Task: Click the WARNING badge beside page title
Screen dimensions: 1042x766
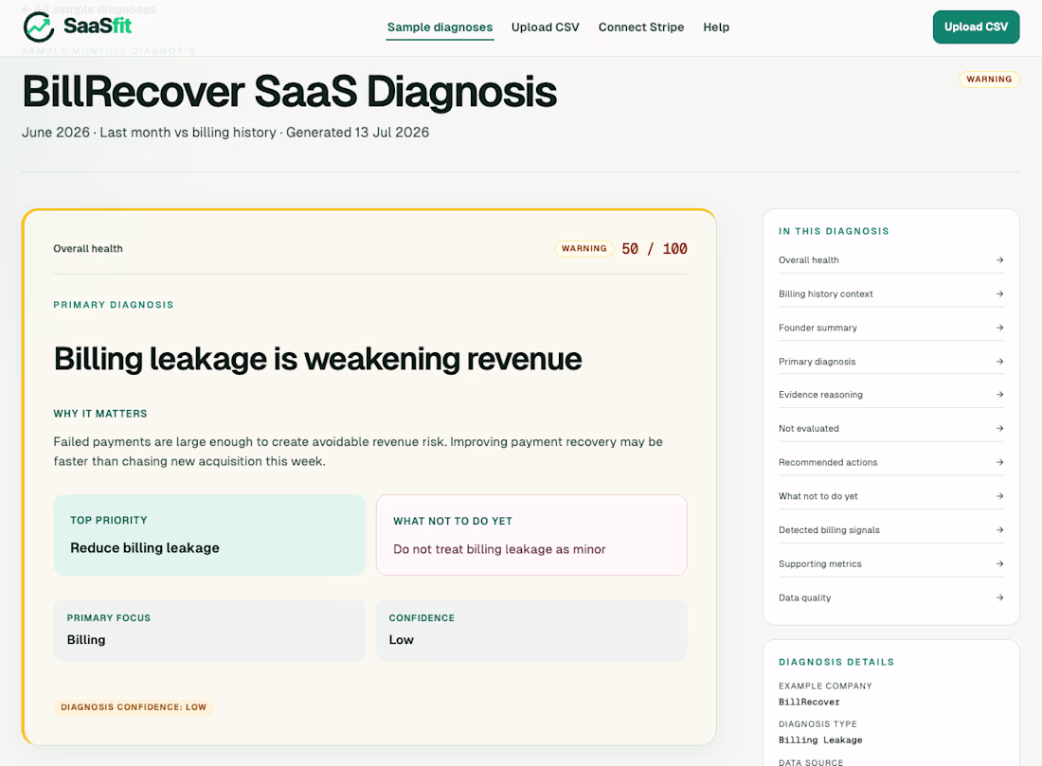Action: (x=988, y=79)
